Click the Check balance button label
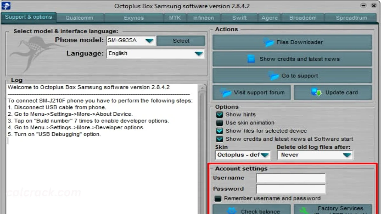The image size is (381, 214). point(260,211)
